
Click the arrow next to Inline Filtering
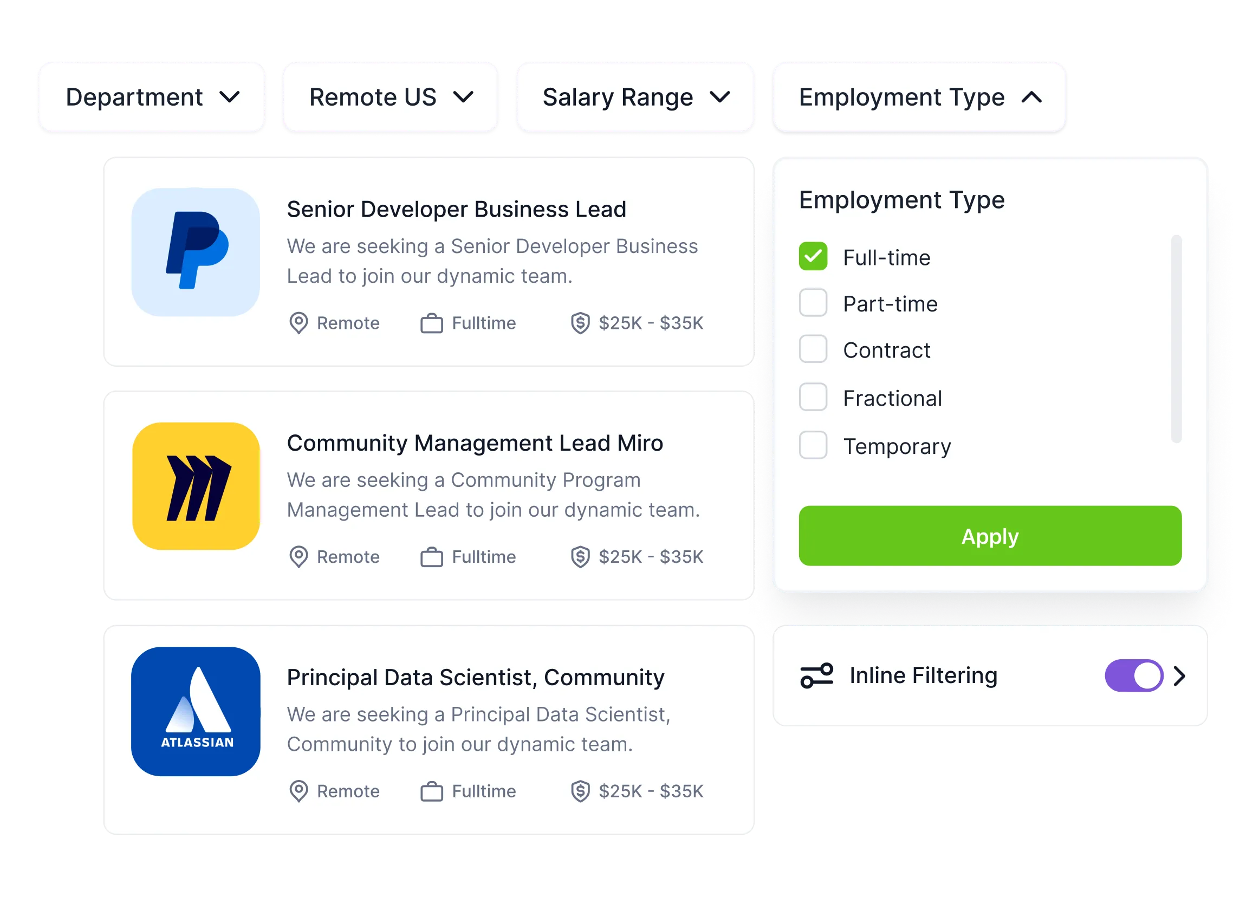coord(1181,675)
